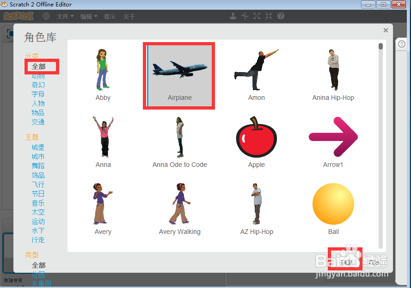Select 全部 under the 类型 section
Viewport: 411px width, 288px height.
(39, 265)
